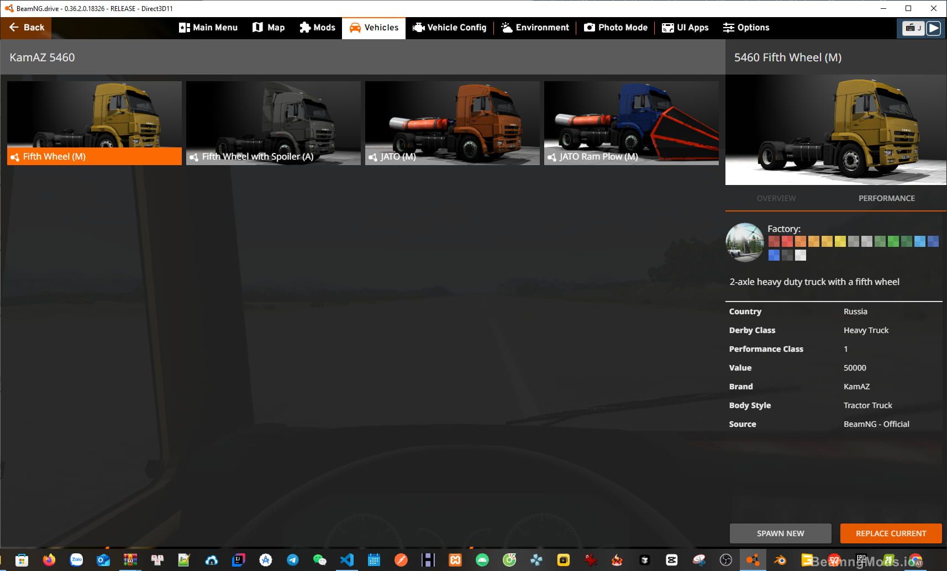Click the play arrow icon at top right
Viewport: 947px width, 571px height.
(x=933, y=28)
